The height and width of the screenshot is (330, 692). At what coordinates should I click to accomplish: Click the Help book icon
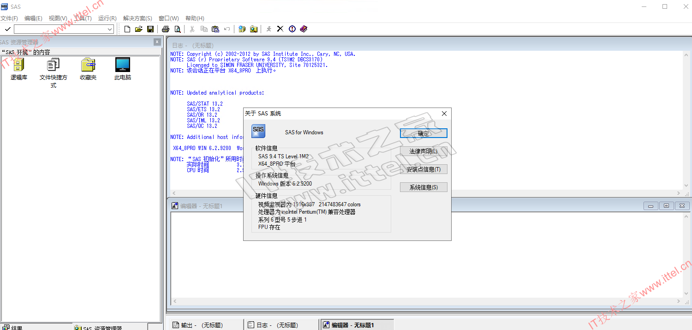click(303, 29)
